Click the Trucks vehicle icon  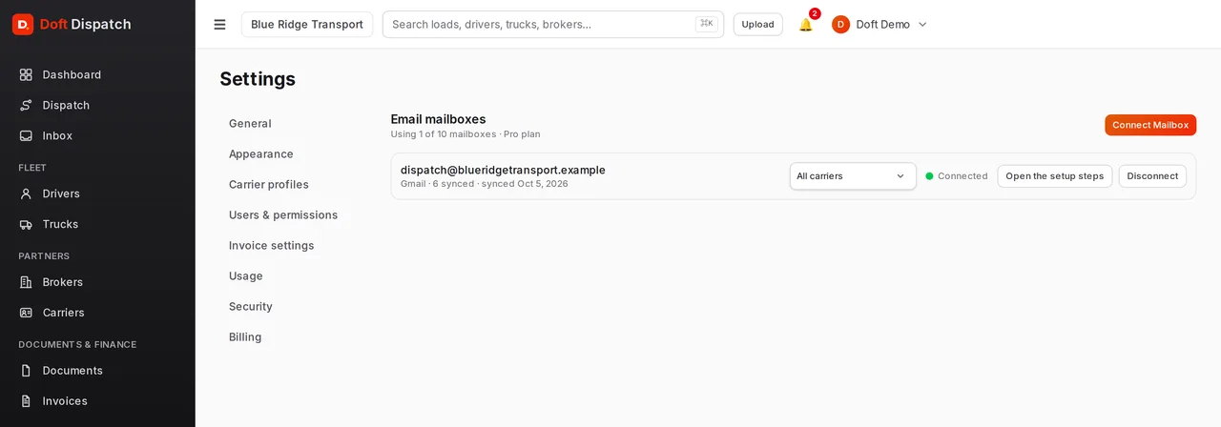(26, 224)
